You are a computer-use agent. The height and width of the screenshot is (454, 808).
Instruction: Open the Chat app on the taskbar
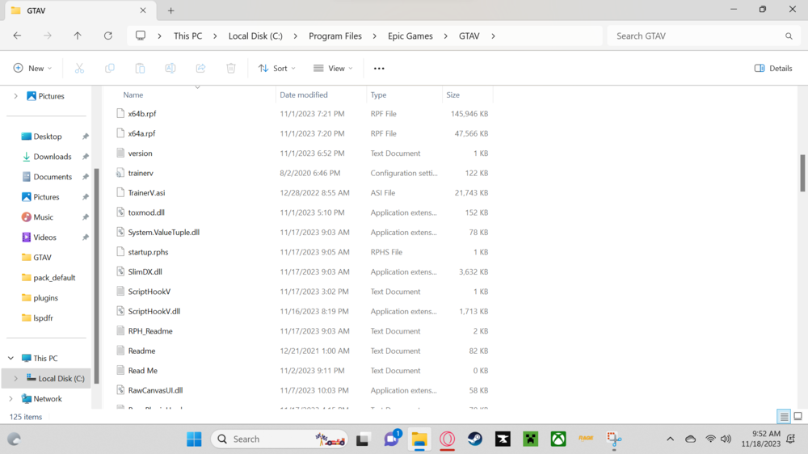[392, 439]
